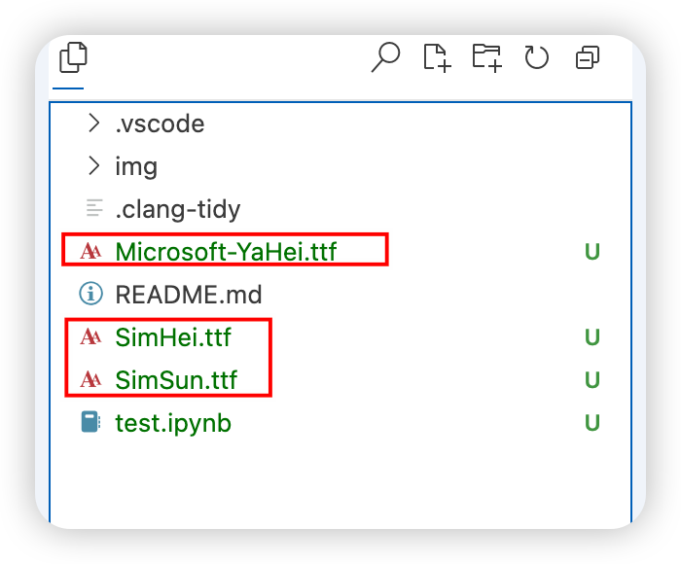The height and width of the screenshot is (564, 681).
Task: Open the test.ipynb notebook
Action: pos(173,423)
